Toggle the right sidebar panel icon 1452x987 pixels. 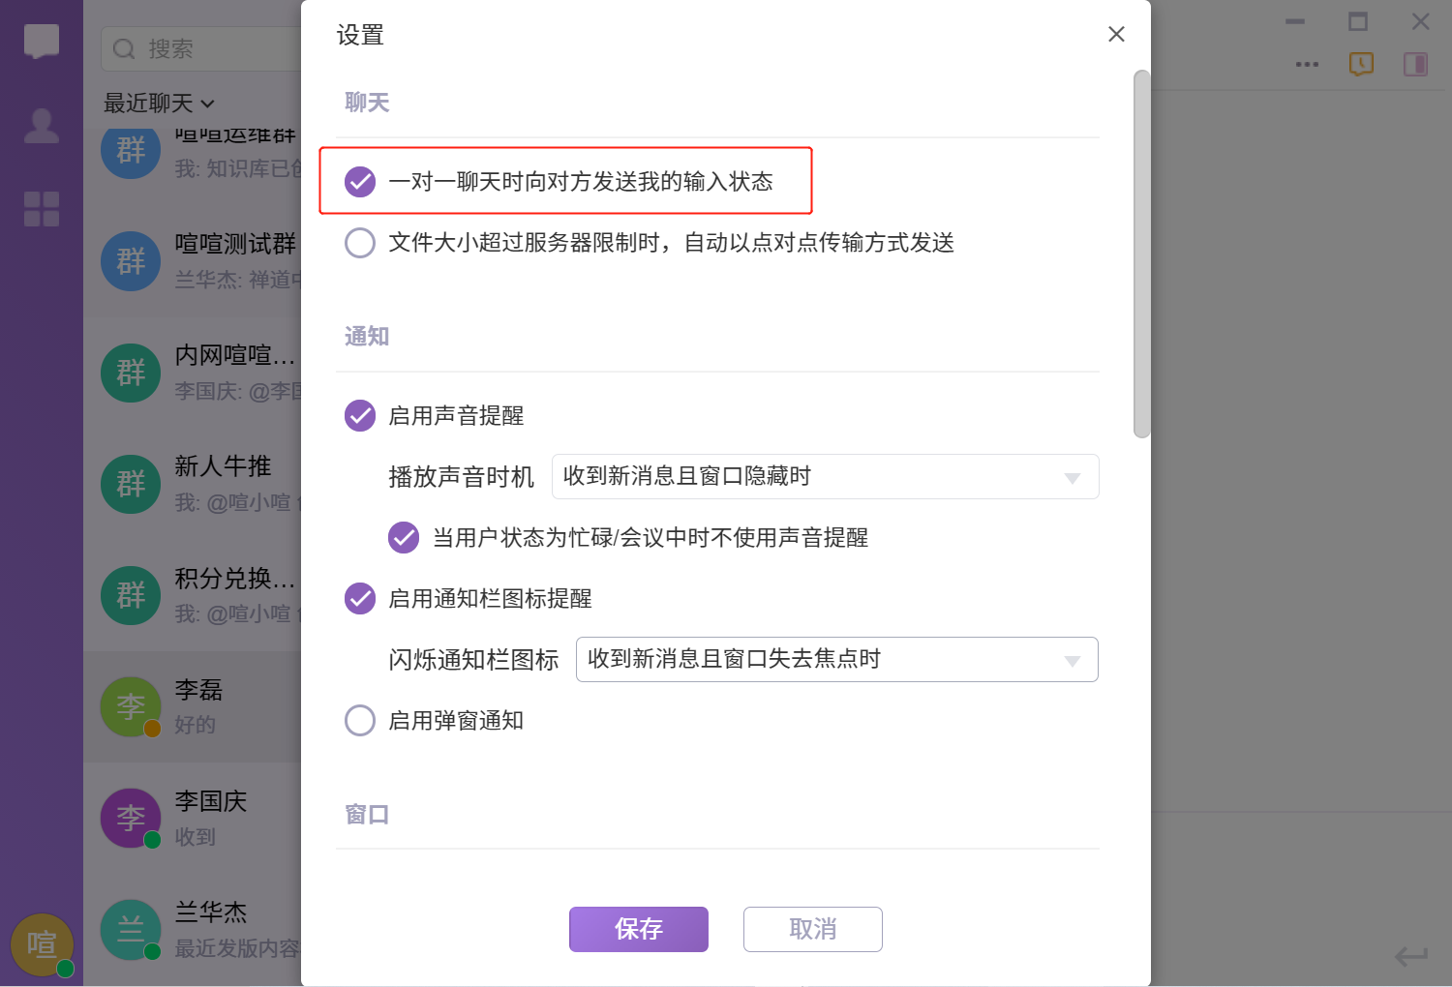click(1415, 65)
